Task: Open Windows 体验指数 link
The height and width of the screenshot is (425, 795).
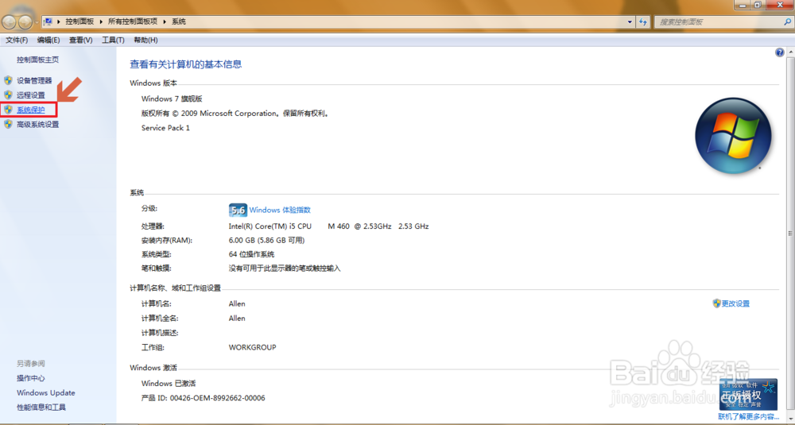Action: [280, 210]
